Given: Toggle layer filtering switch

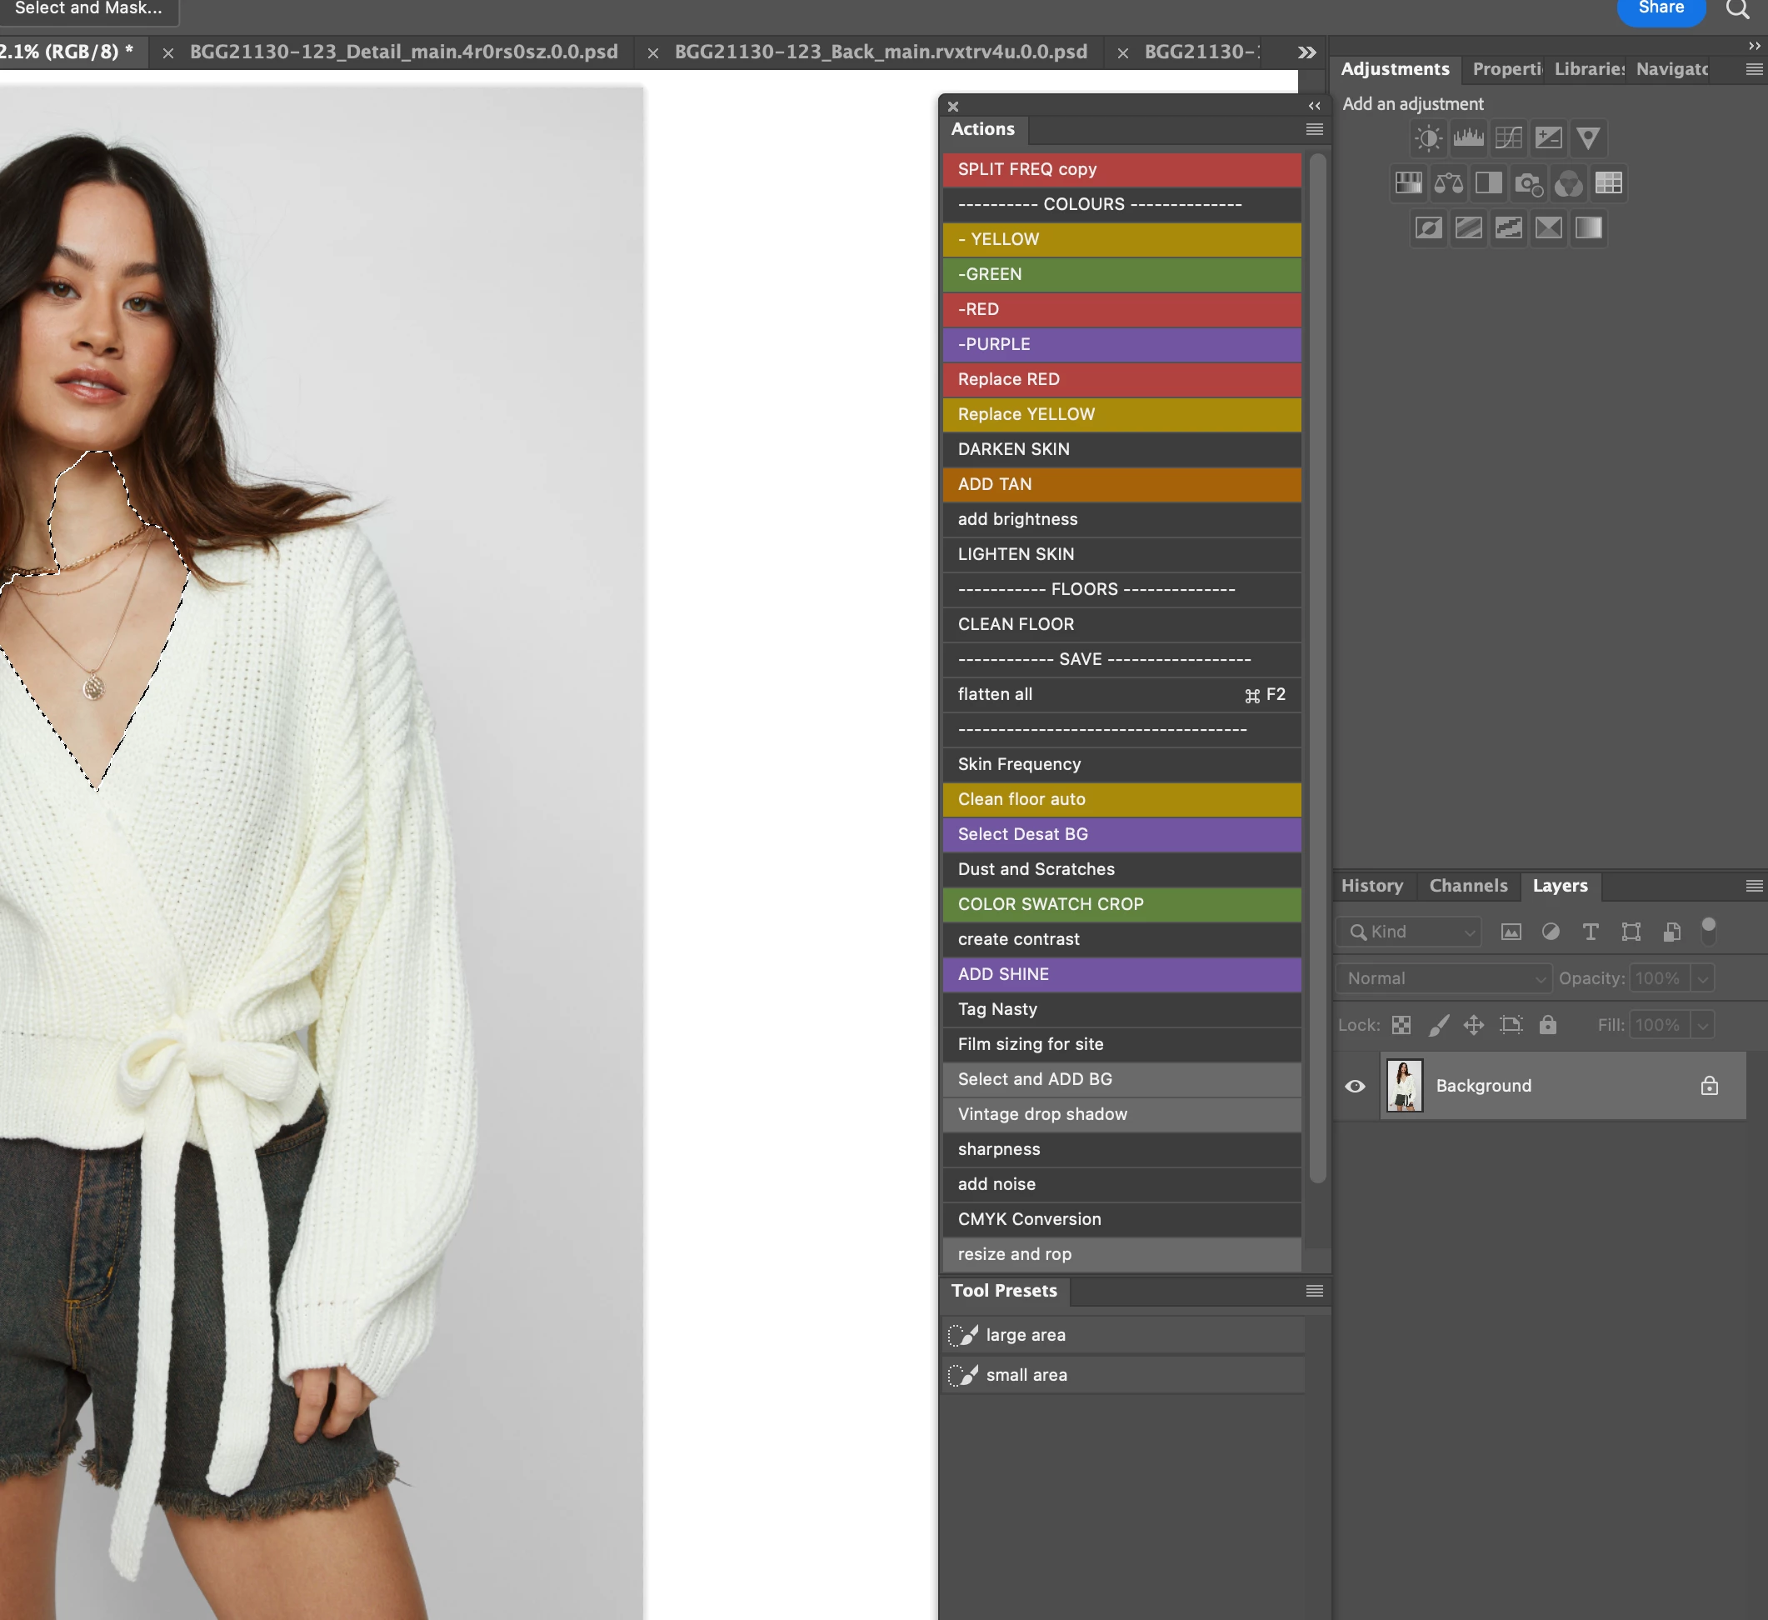Looking at the screenshot, I should tap(1708, 931).
